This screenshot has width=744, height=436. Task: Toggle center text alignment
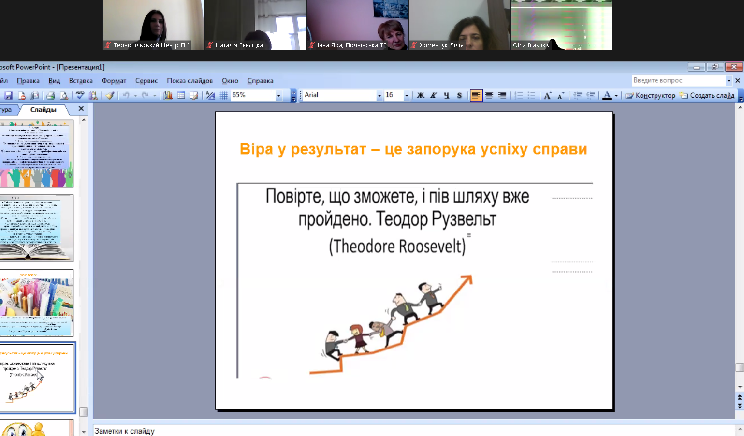click(489, 95)
